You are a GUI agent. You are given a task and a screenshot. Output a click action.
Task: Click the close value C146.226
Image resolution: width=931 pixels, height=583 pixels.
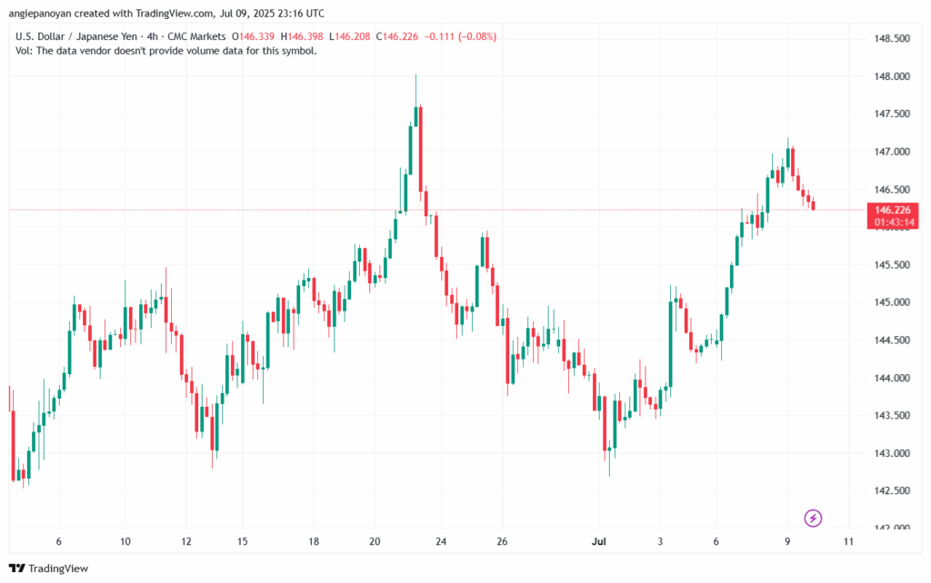tap(396, 36)
